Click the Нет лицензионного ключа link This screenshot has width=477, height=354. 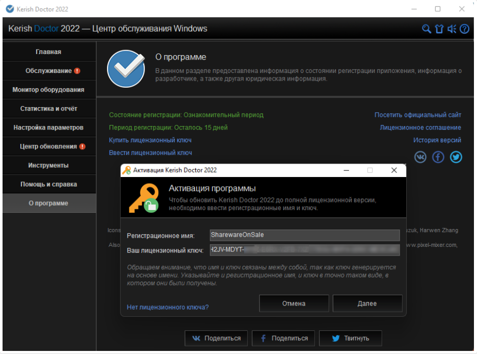pyautogui.click(x=168, y=307)
